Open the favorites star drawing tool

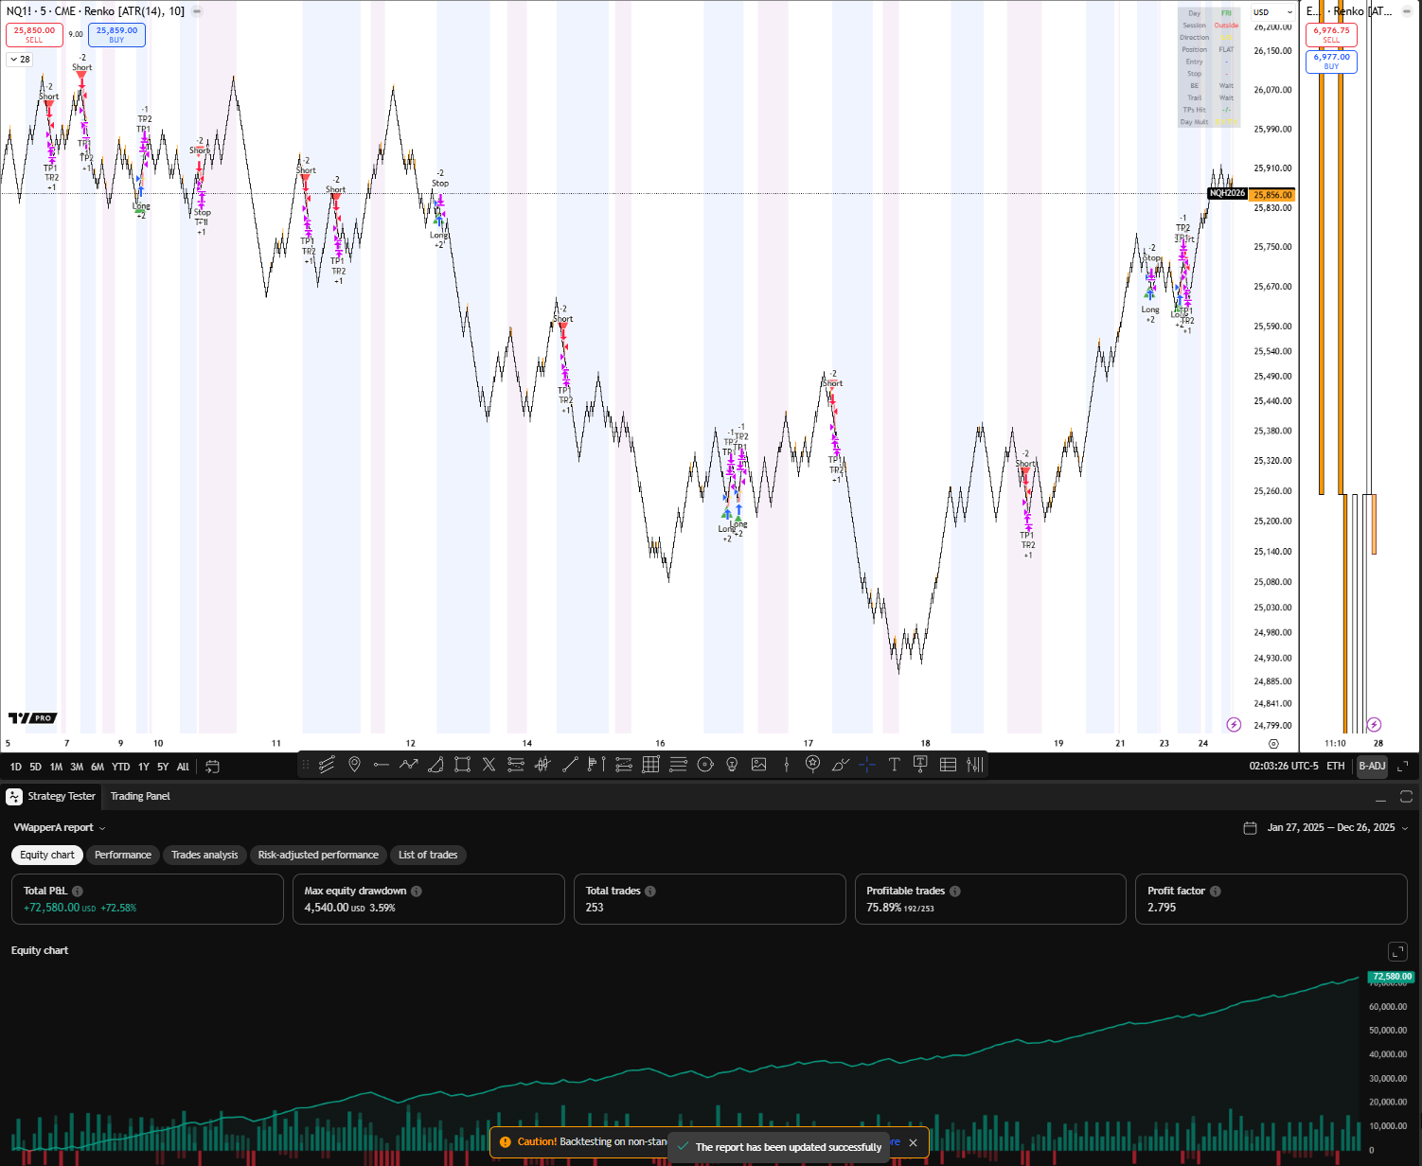[813, 765]
